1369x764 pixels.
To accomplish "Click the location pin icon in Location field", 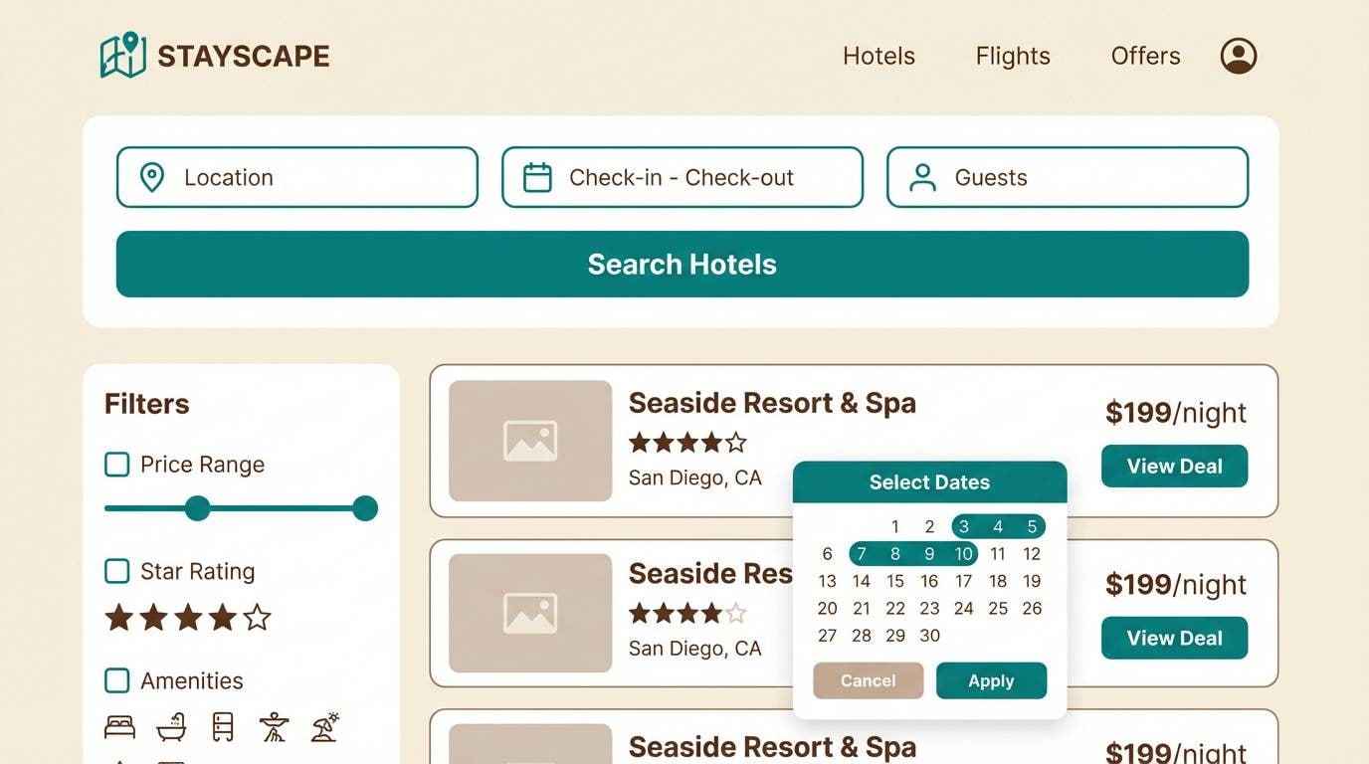I will (152, 176).
